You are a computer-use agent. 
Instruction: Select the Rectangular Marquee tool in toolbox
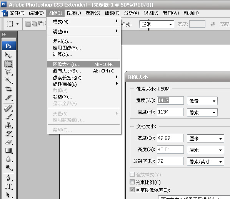pyautogui.click(x=9, y=64)
